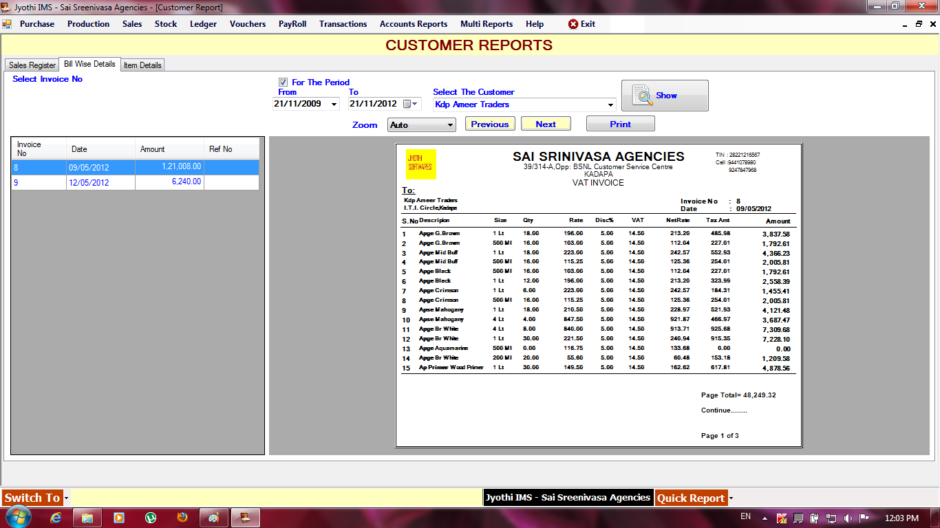Click the Invoice No column header

(39, 148)
